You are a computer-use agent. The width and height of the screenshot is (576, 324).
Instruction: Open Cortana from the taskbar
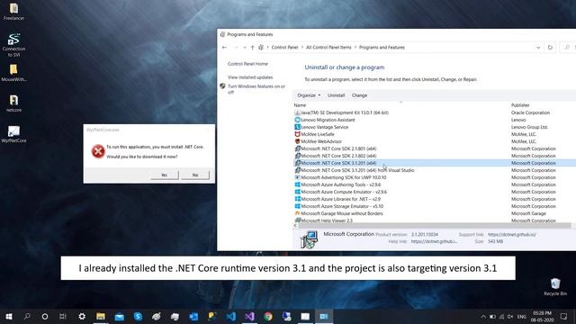[x=45, y=316]
